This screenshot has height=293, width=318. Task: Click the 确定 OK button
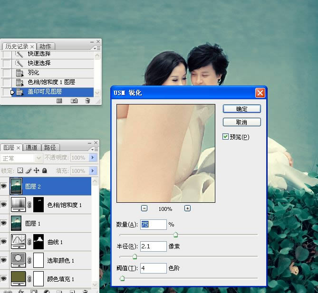pyautogui.click(x=241, y=109)
